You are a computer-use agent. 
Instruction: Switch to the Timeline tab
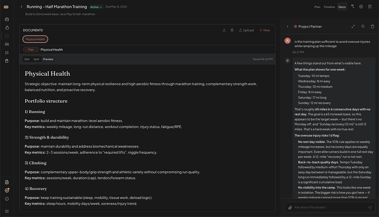click(x=329, y=7)
